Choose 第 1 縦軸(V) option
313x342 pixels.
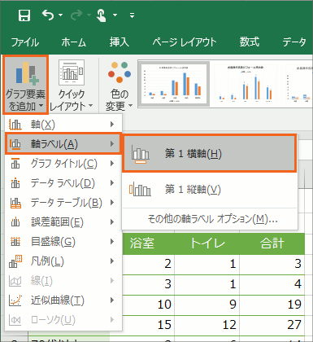tap(209, 190)
